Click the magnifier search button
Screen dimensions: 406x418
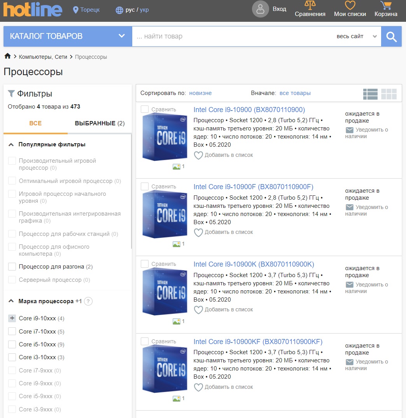(391, 37)
